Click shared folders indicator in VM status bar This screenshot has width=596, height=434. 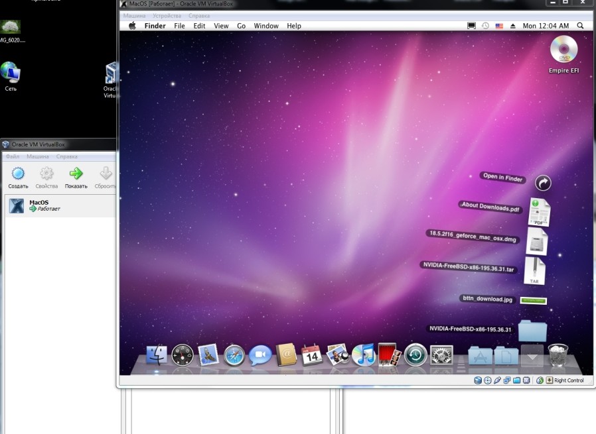(516, 380)
